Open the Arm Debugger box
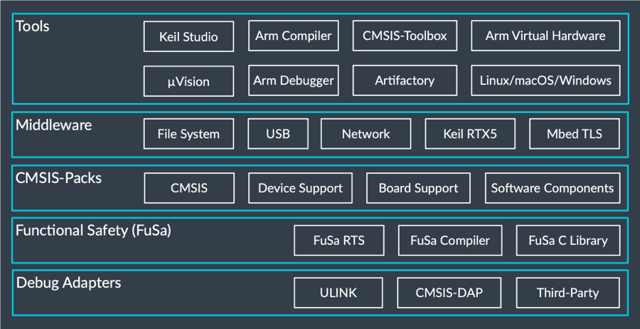Viewport: 640px width, 329px height. [293, 80]
